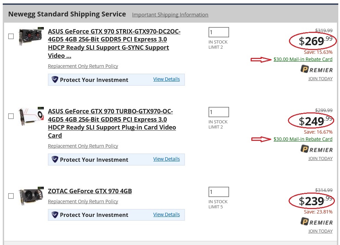Click the $269.99 price of ASUS STRIX

pyautogui.click(x=315, y=41)
